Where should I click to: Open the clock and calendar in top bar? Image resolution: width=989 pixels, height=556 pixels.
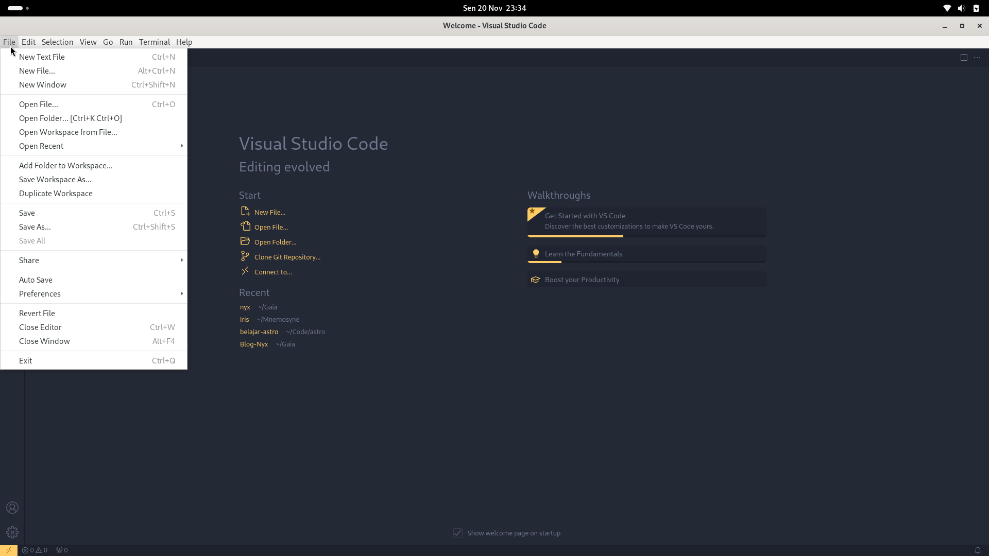(494, 8)
